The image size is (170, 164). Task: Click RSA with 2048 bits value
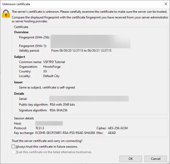click(x=62, y=105)
